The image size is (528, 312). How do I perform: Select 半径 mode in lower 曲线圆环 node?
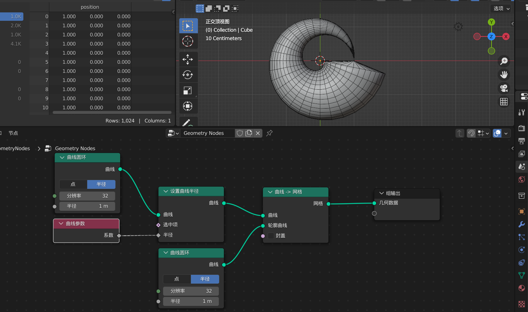click(x=205, y=279)
